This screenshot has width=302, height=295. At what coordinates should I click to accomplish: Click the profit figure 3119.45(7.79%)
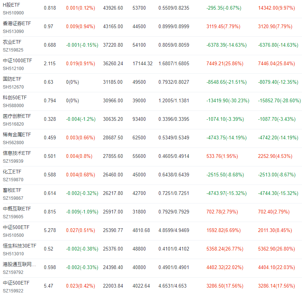tap(223, 26)
